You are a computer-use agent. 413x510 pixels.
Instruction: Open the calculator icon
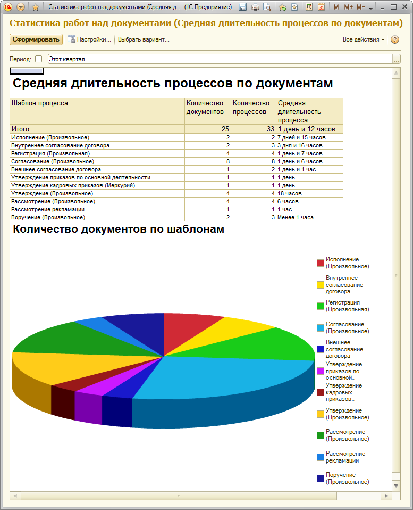click(309, 7)
